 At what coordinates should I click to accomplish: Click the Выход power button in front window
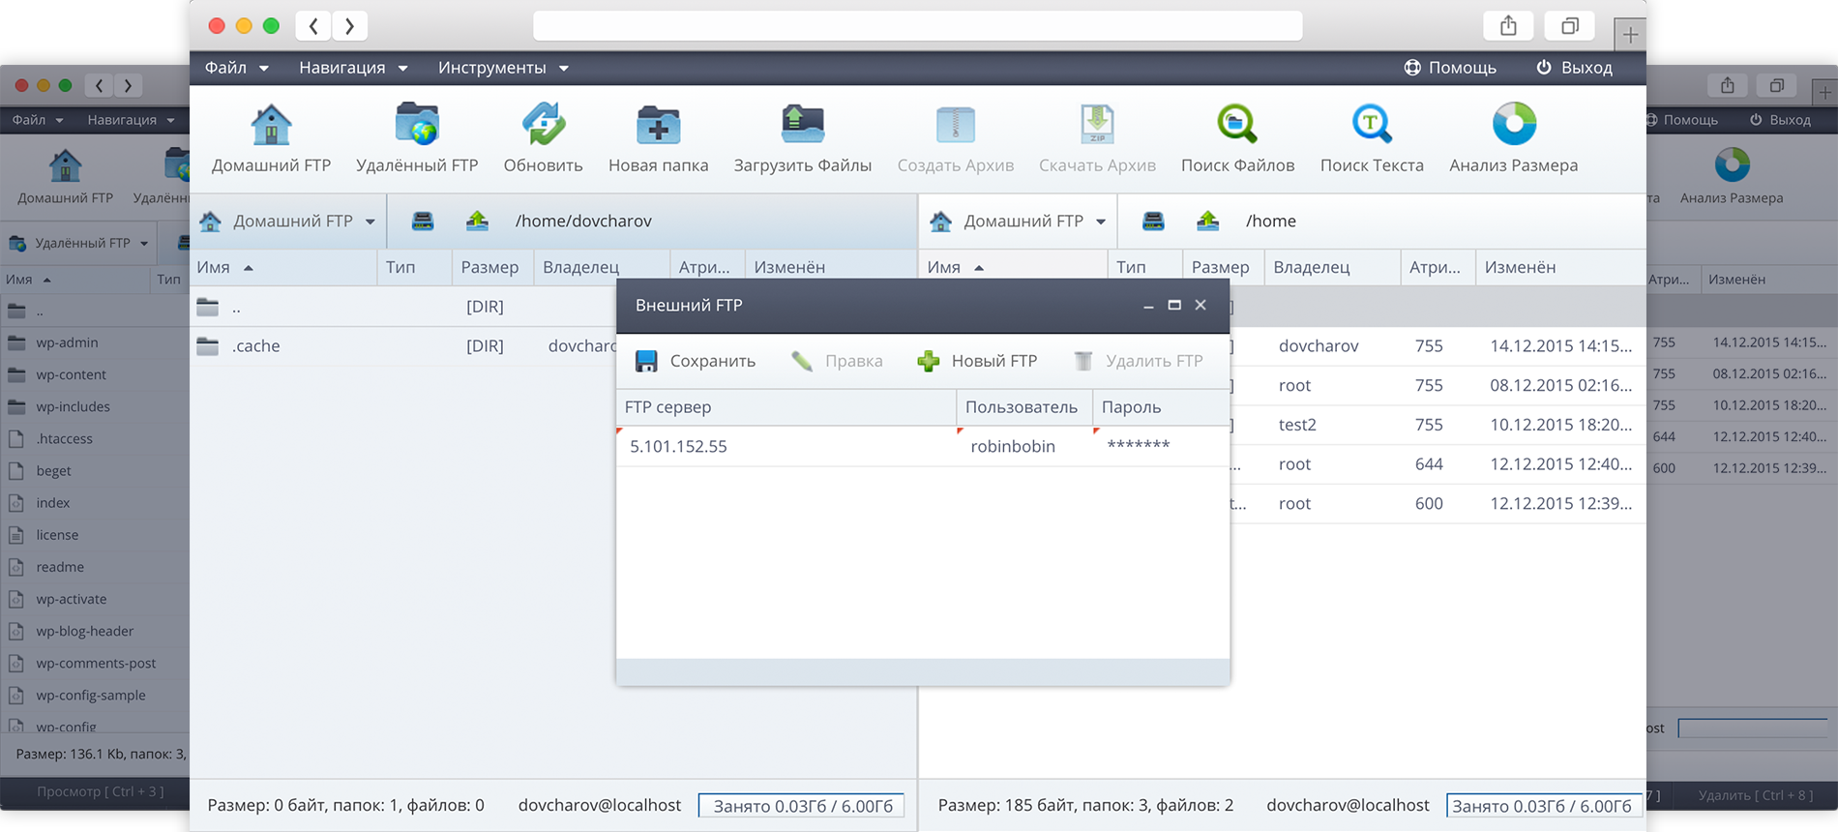1574,68
